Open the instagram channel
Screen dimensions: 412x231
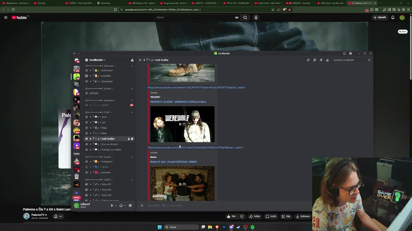pyautogui.click(x=109, y=161)
